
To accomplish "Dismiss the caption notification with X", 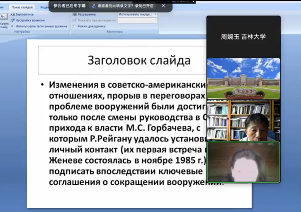I will 163,6.
